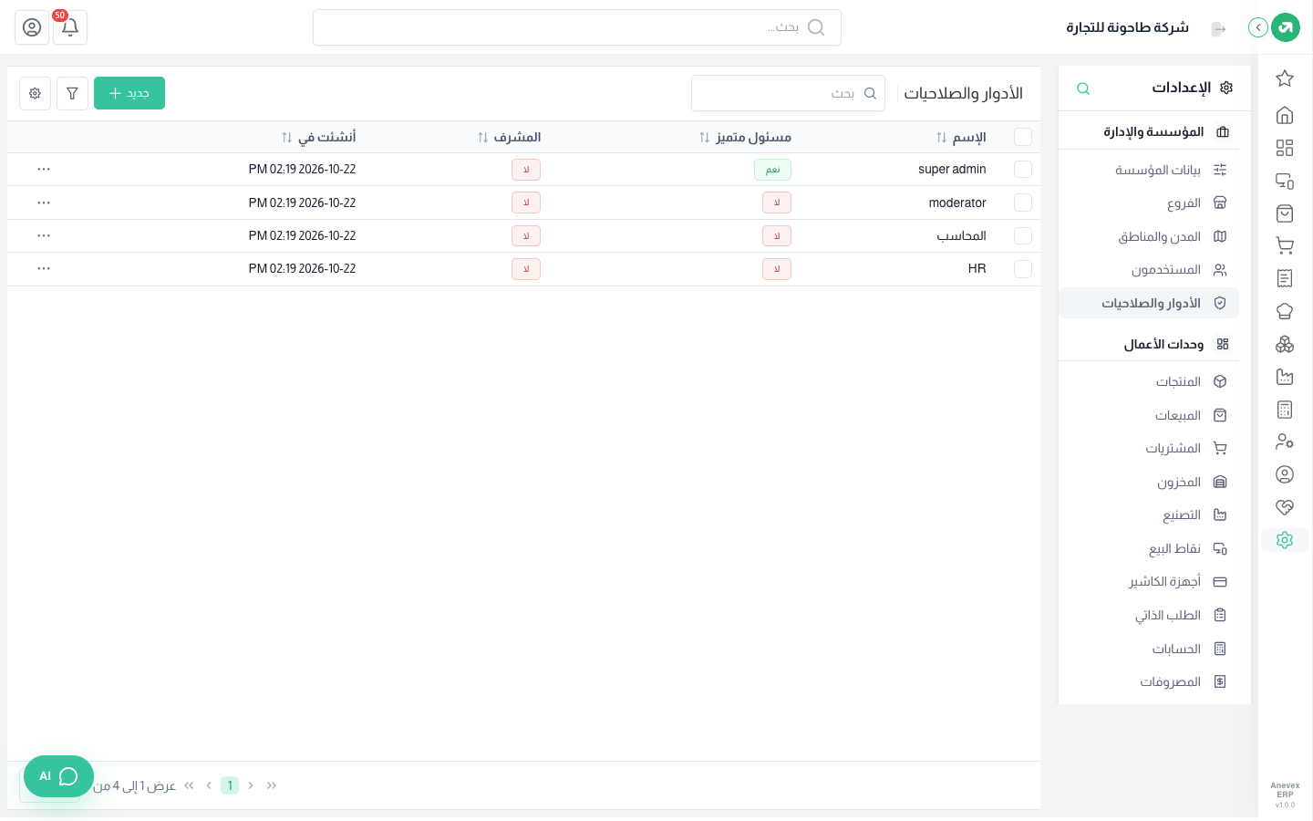
Task: Open the shopping cart icon in sidebar
Action: (x=1285, y=245)
